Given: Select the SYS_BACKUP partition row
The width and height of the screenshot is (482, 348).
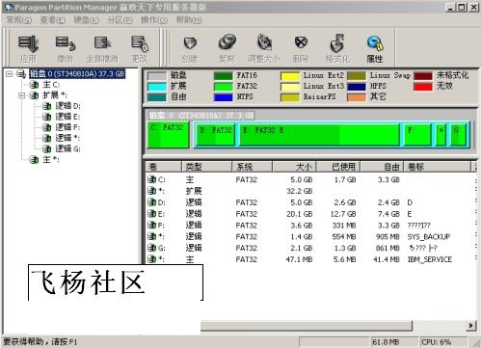Looking at the screenshot, I should [311, 237].
